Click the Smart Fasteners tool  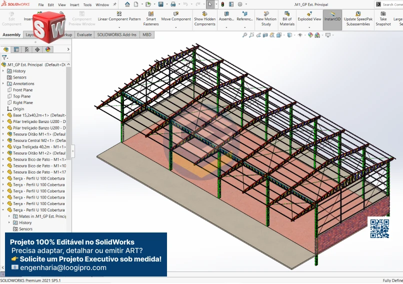pyautogui.click(x=151, y=19)
